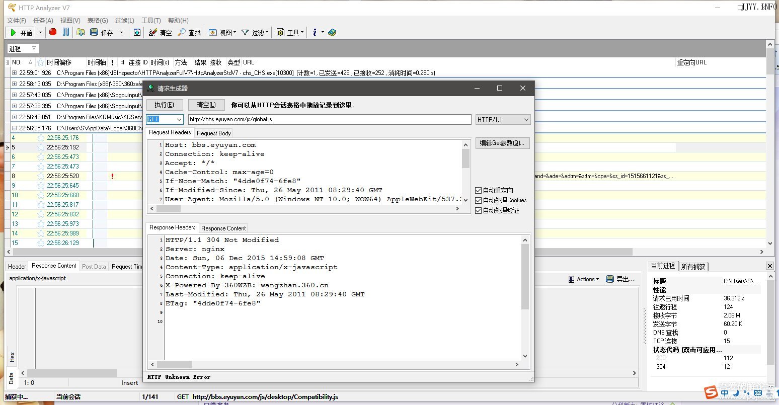Click the 编辑Get参数(Q) button
This screenshot has width=779, height=405.
click(502, 143)
